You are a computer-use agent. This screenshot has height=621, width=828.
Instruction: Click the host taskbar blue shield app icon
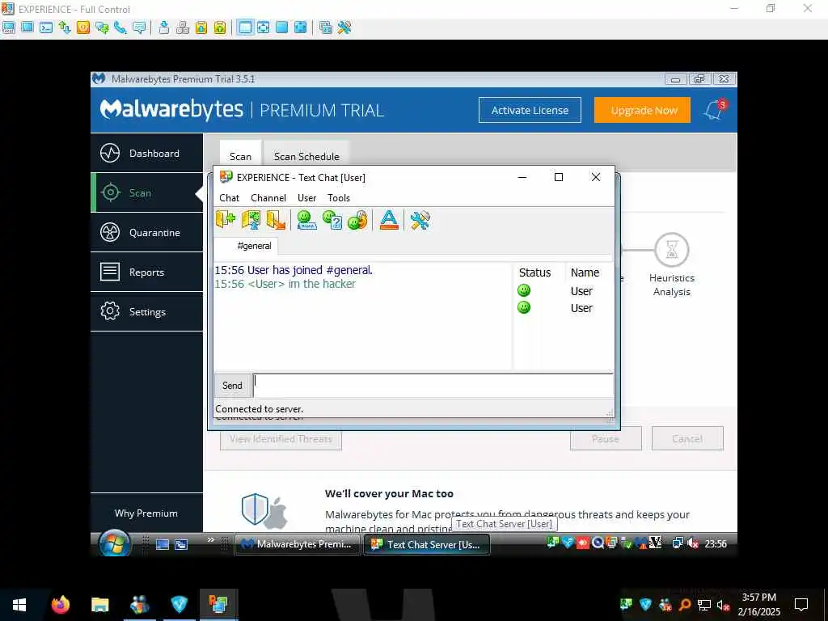pos(179,604)
